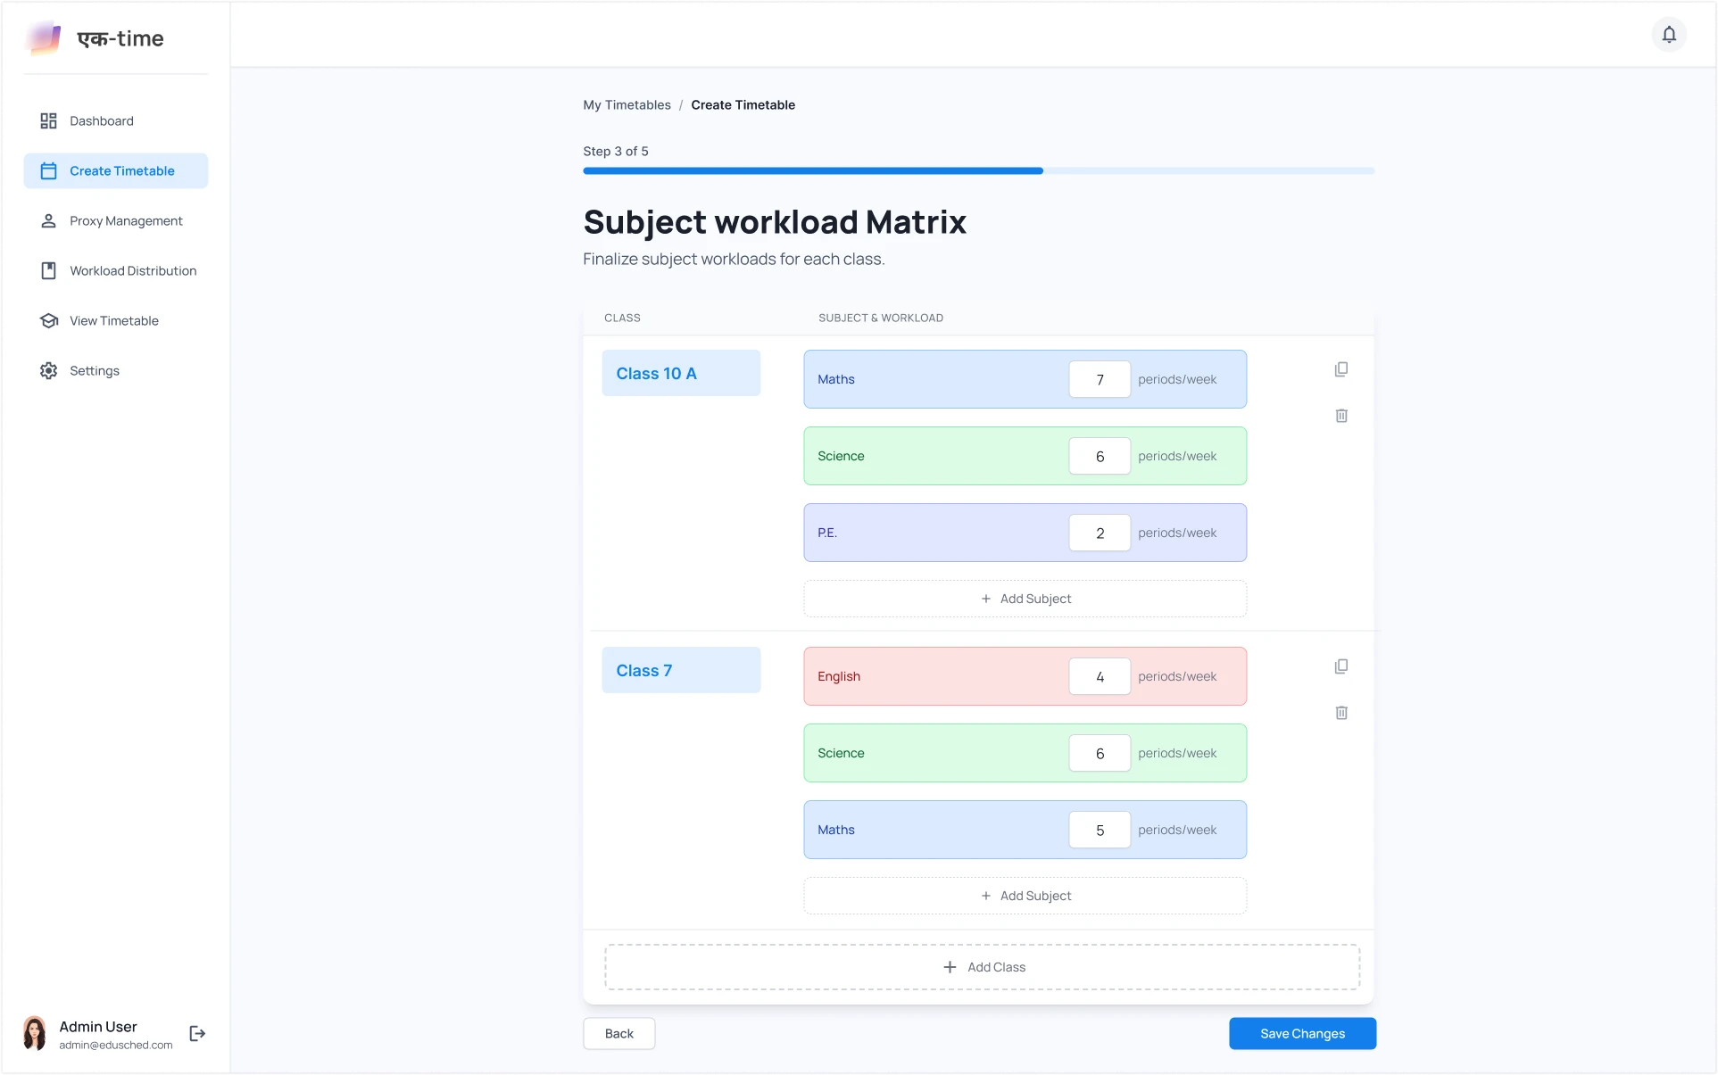Image resolution: width=1718 pixels, height=1075 pixels.
Task: Click the Admin User name
Action: pos(98,1027)
